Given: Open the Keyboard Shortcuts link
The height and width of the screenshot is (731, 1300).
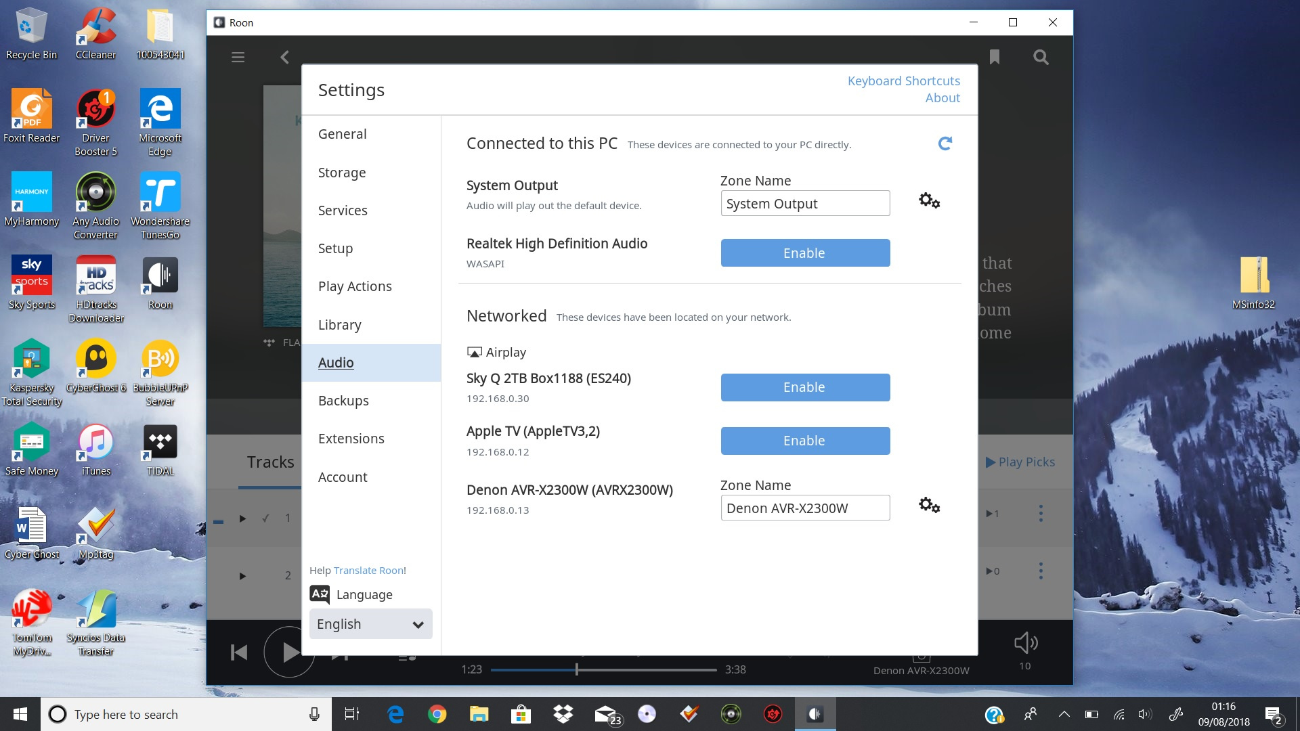Looking at the screenshot, I should coord(903,81).
